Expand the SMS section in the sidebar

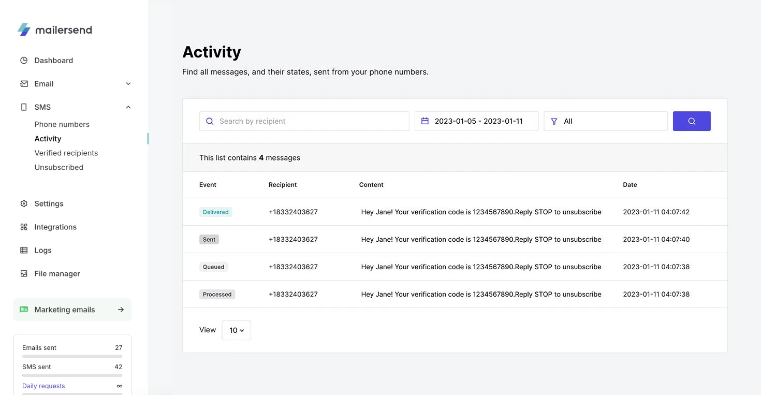coord(128,107)
